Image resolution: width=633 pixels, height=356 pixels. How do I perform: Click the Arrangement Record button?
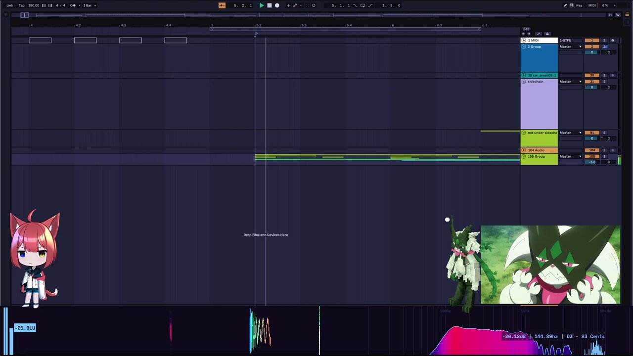coord(277,5)
